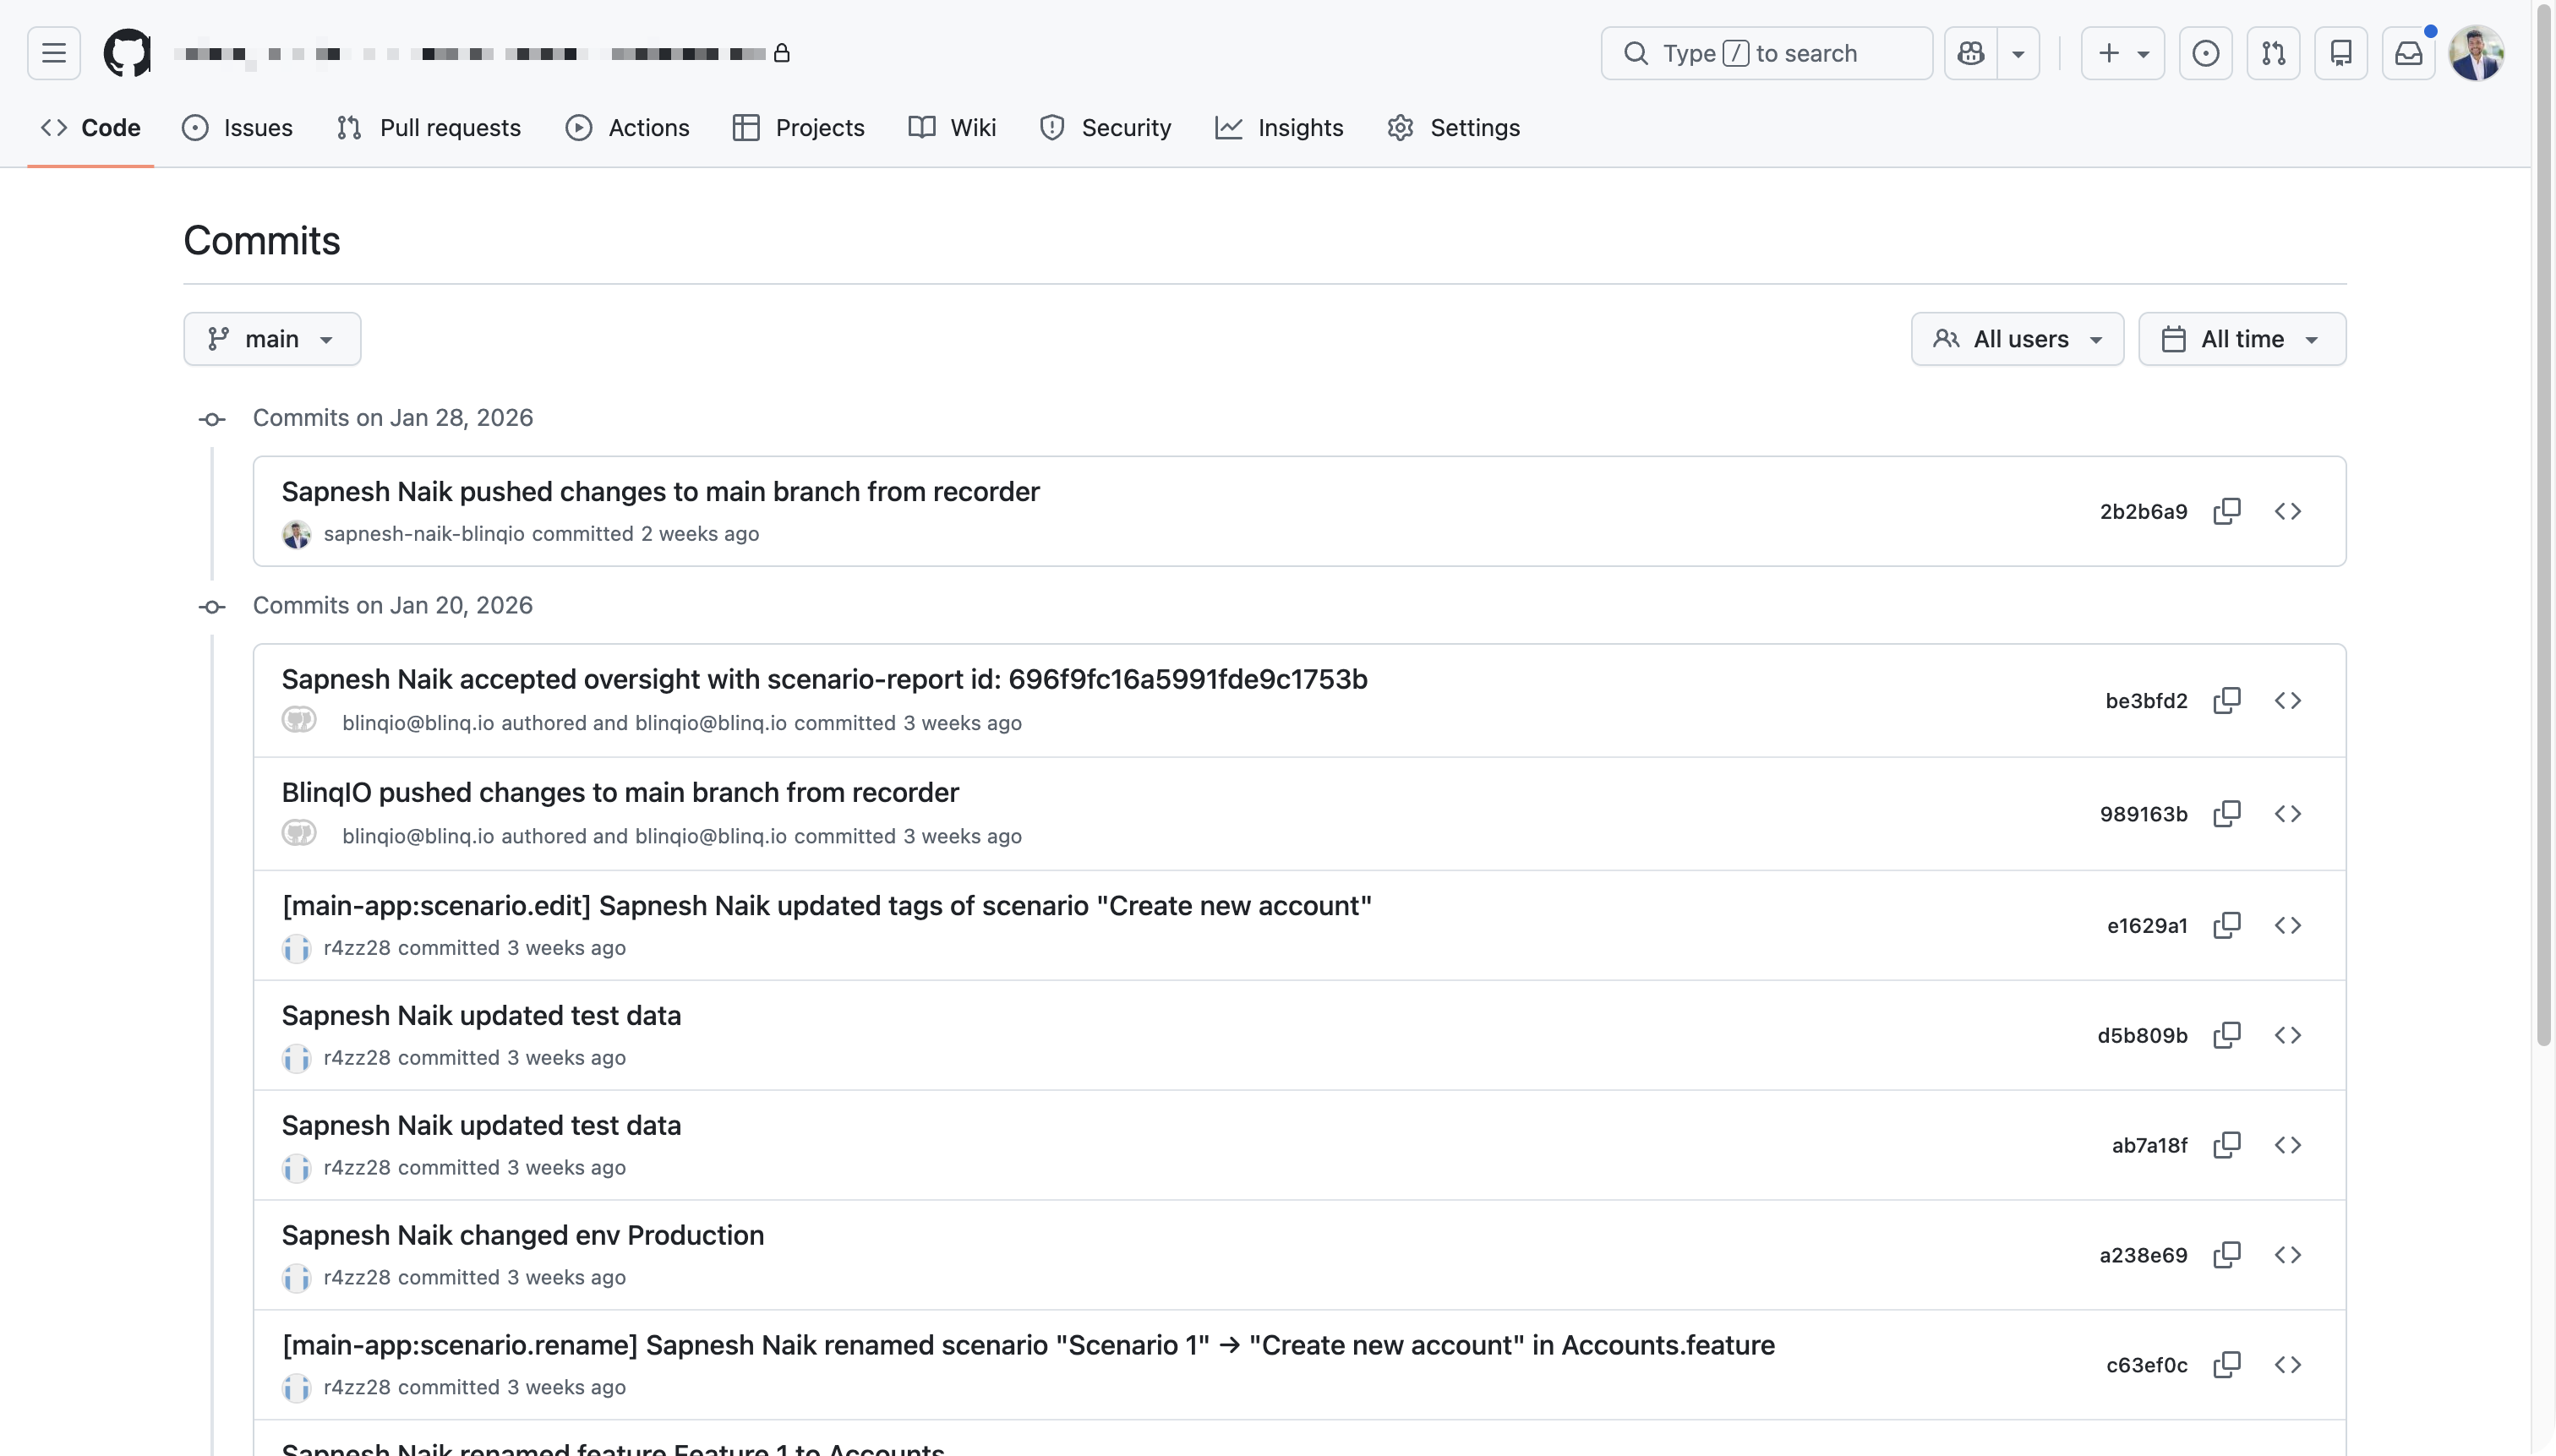
Task: Browse repository at commit a238e69
Action: point(2288,1255)
